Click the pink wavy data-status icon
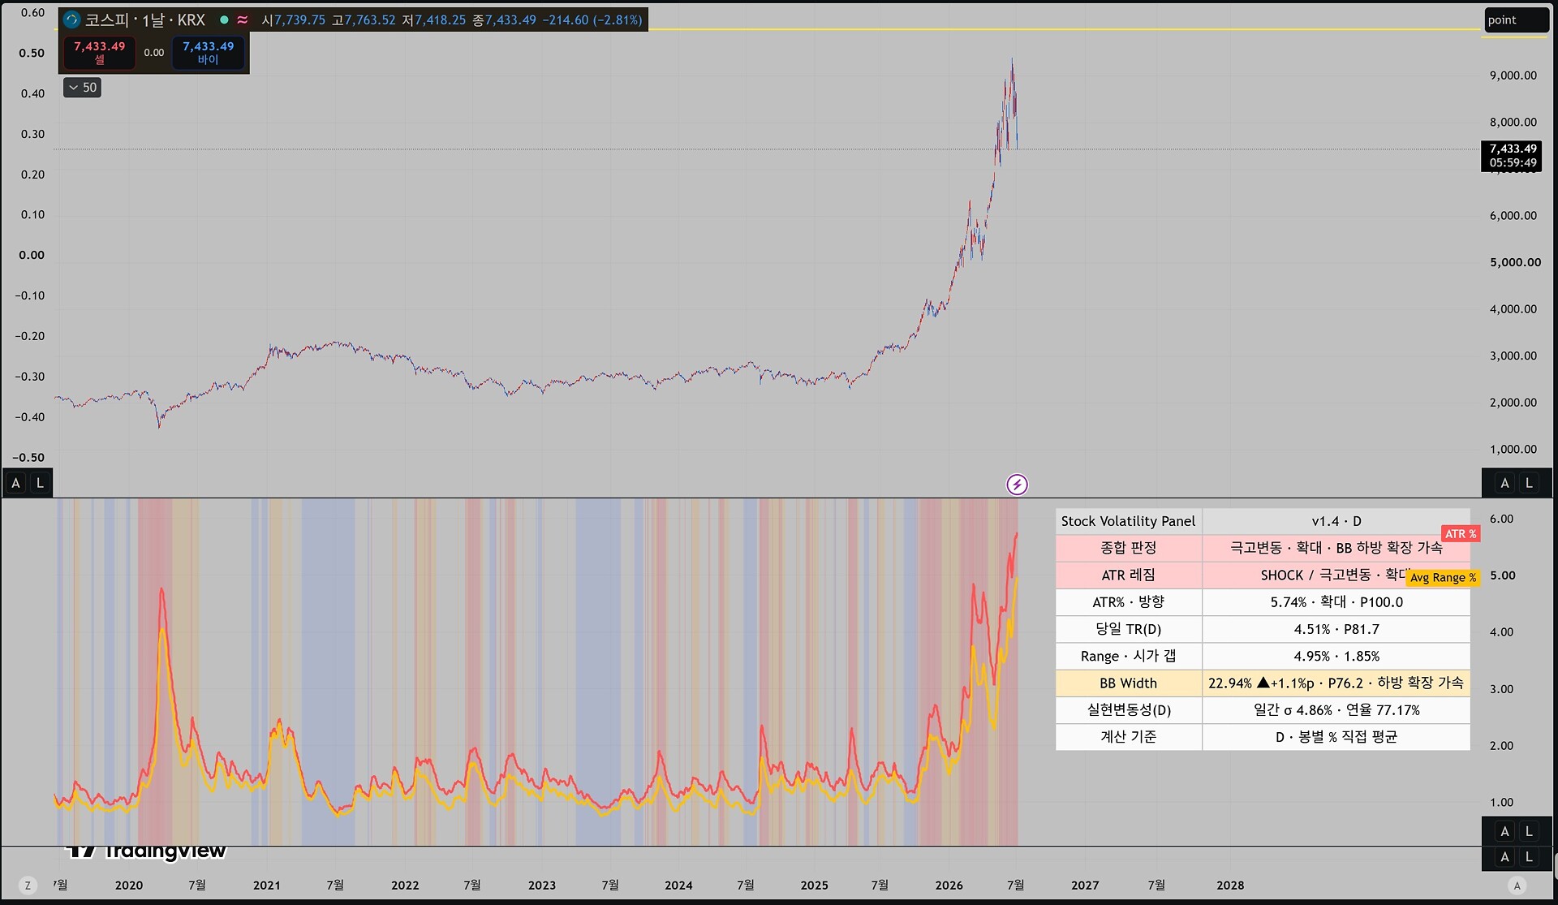This screenshot has width=1558, height=905. tap(242, 19)
